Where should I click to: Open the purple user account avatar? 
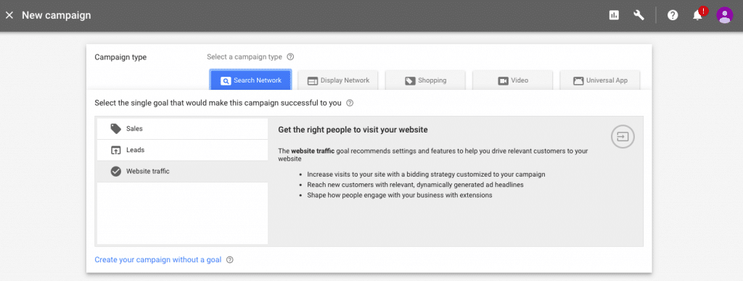tap(725, 15)
